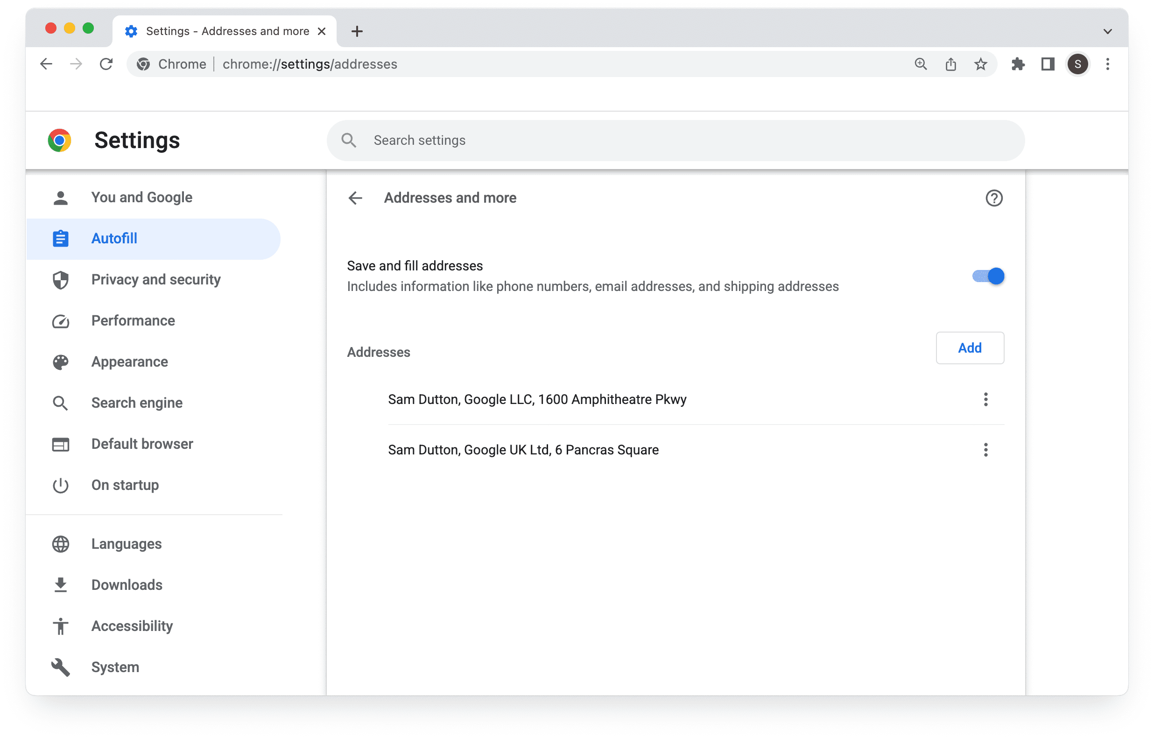Click the Performance icon

pos(60,320)
